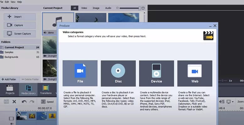Click the select-all dashed box toolbar icon
Viewport: 244px width, 125px height.
[6, 102]
